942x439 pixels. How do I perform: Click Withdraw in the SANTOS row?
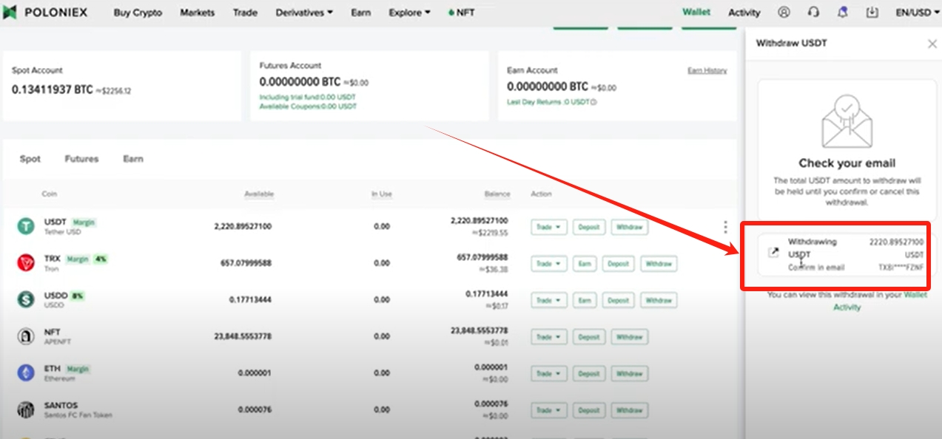(x=630, y=409)
